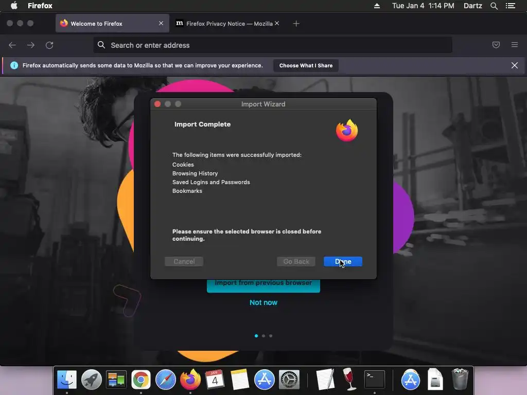Click the Browsing History item text

click(x=195, y=173)
